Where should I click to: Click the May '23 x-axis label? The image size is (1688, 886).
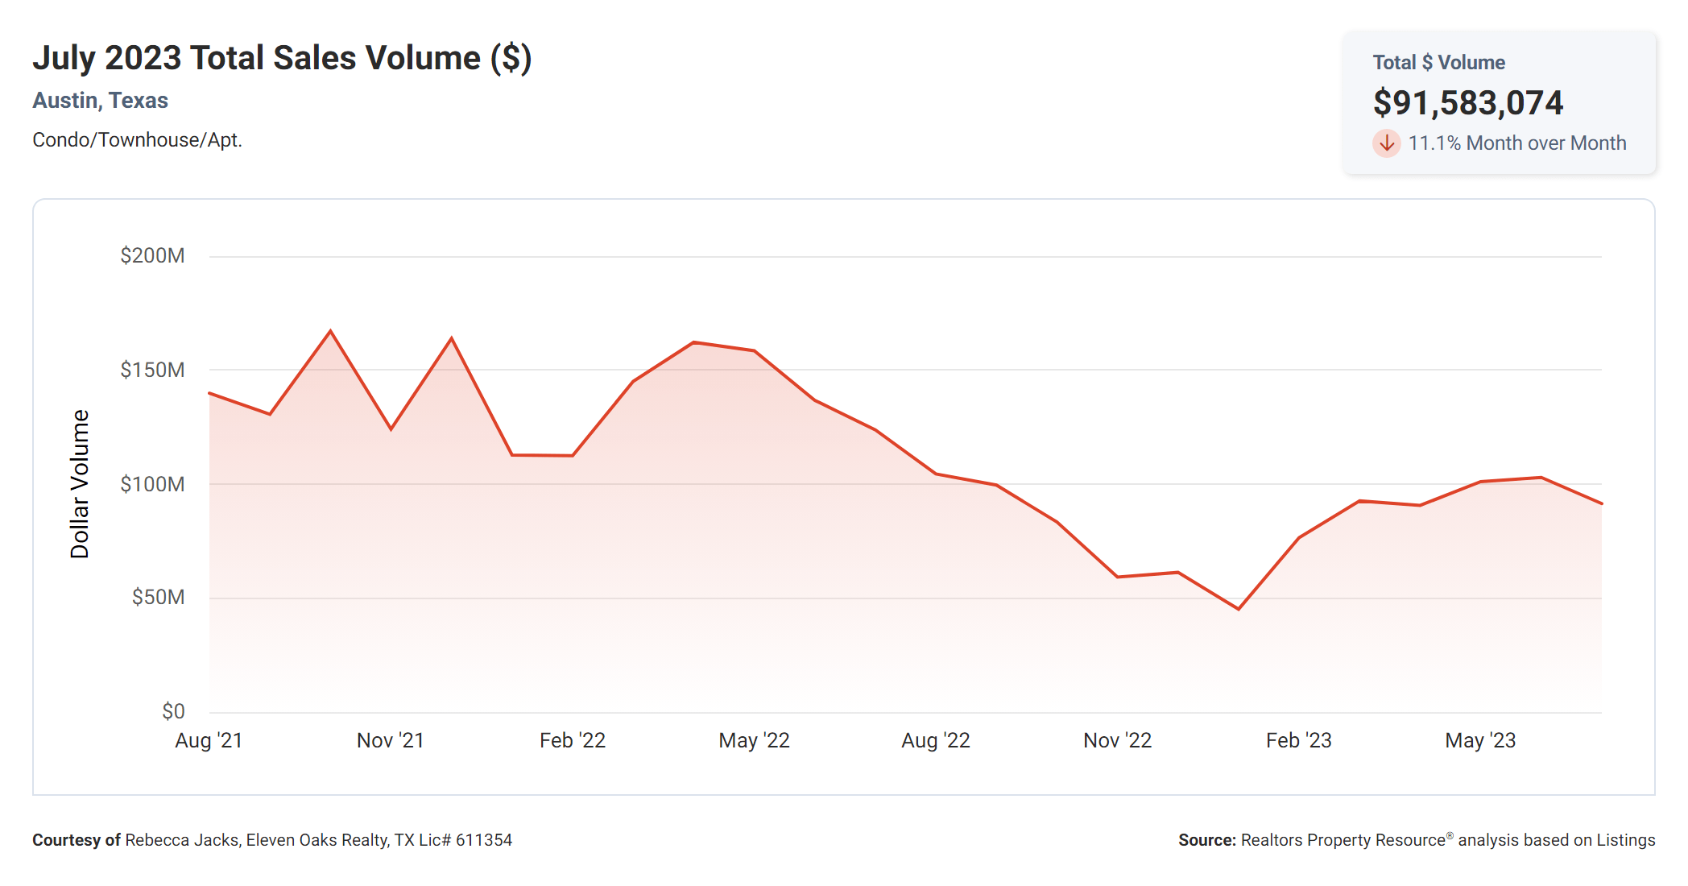point(1480,741)
